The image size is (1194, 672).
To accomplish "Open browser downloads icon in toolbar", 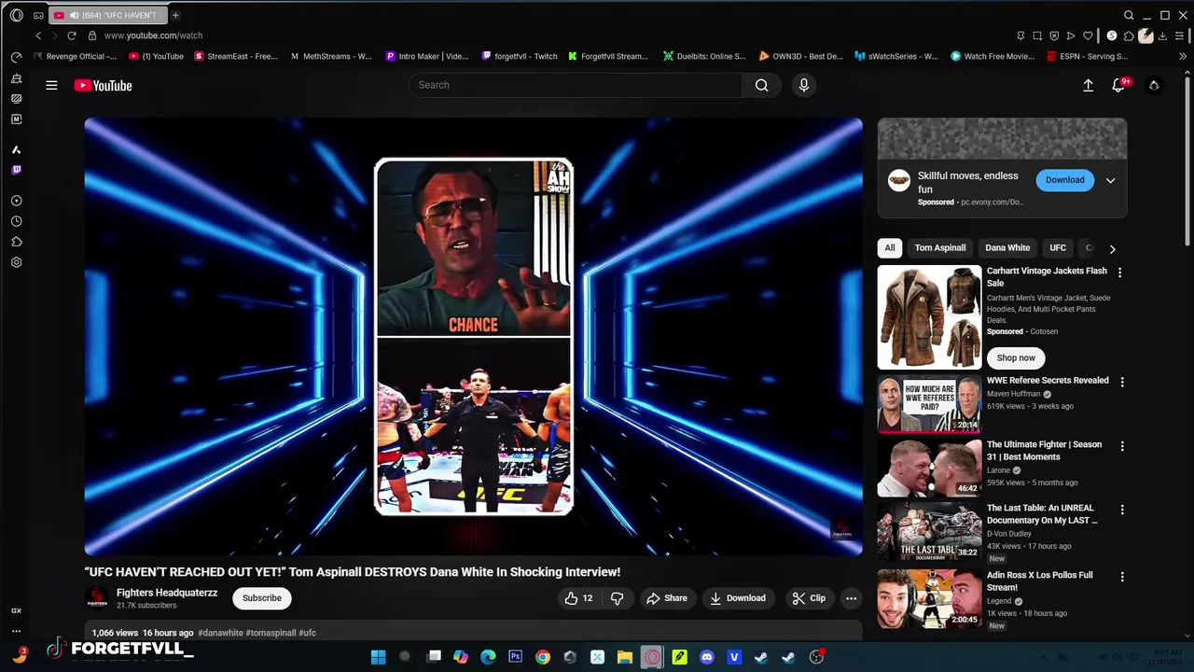I will [1162, 35].
